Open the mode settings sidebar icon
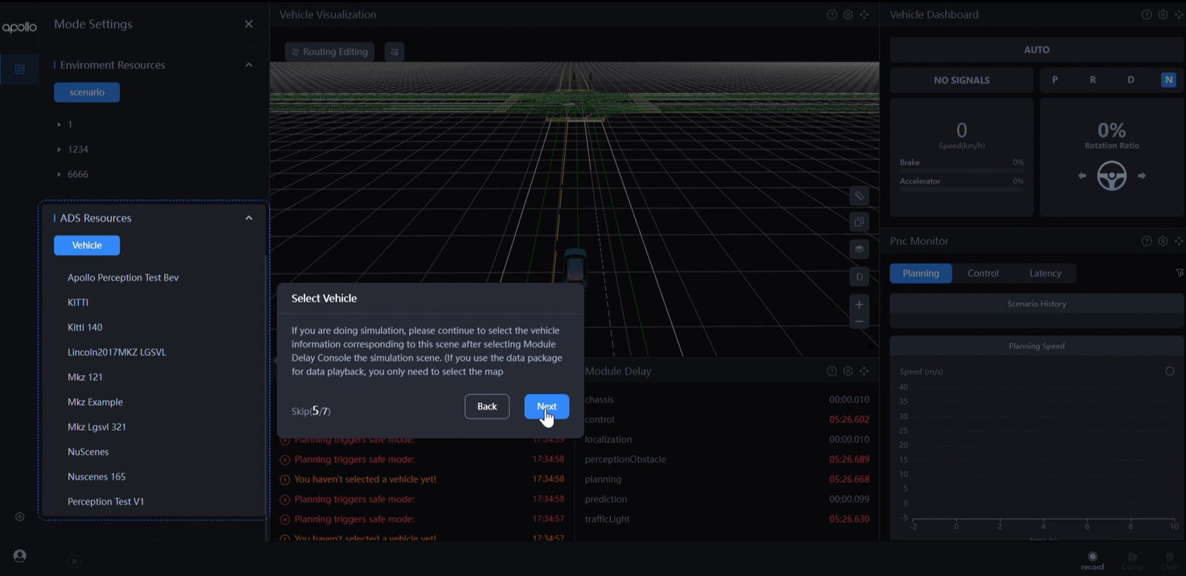Screen dimensions: 1186x576 [20, 70]
